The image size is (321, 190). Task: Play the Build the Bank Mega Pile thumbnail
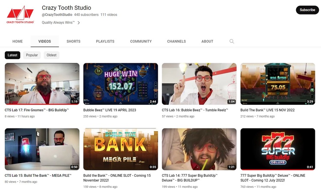120,149
